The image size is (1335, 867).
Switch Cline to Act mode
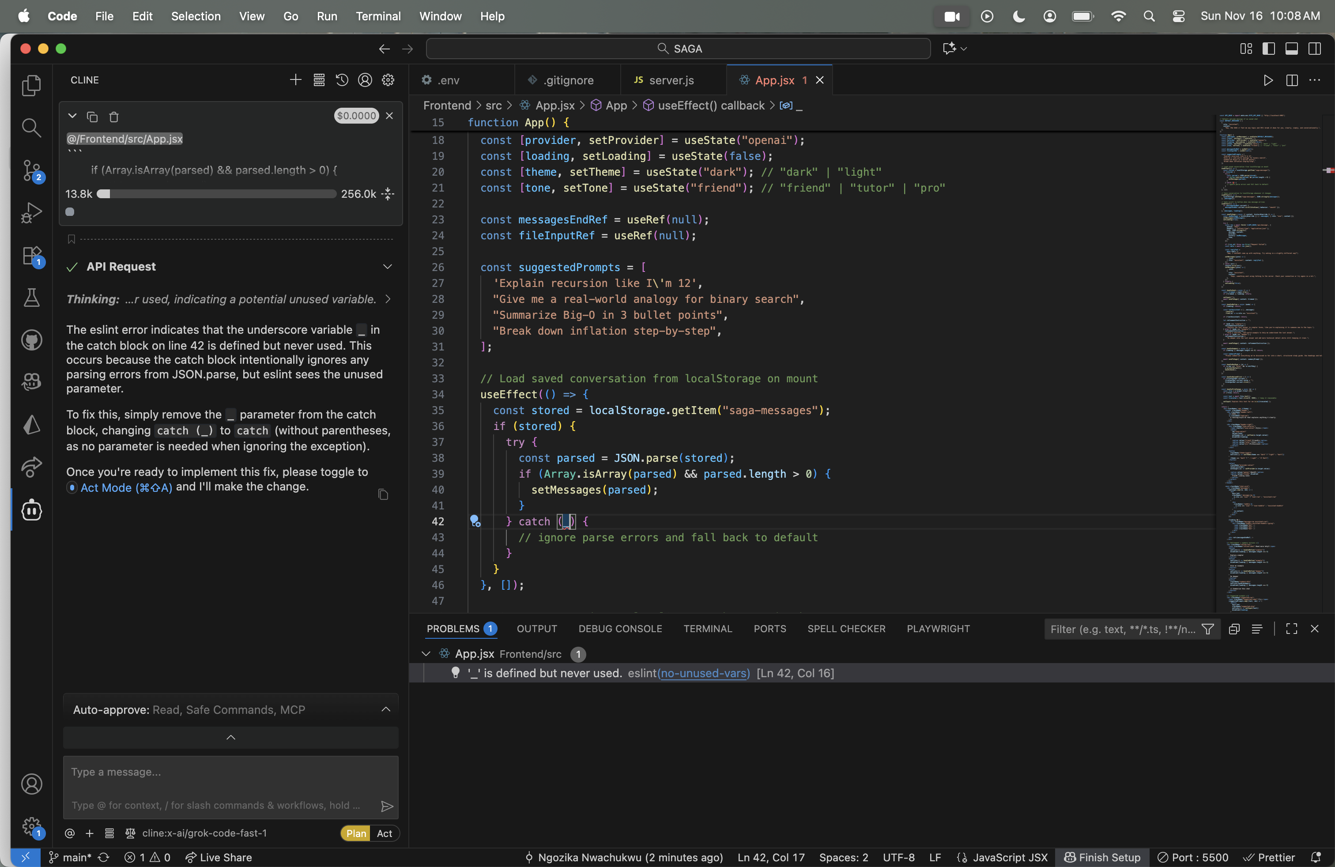384,833
